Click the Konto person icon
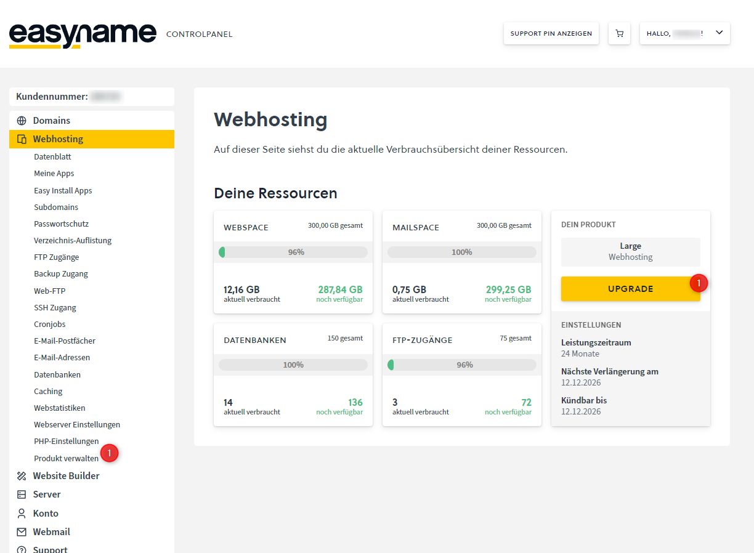Image resolution: width=754 pixels, height=553 pixels. pos(22,514)
